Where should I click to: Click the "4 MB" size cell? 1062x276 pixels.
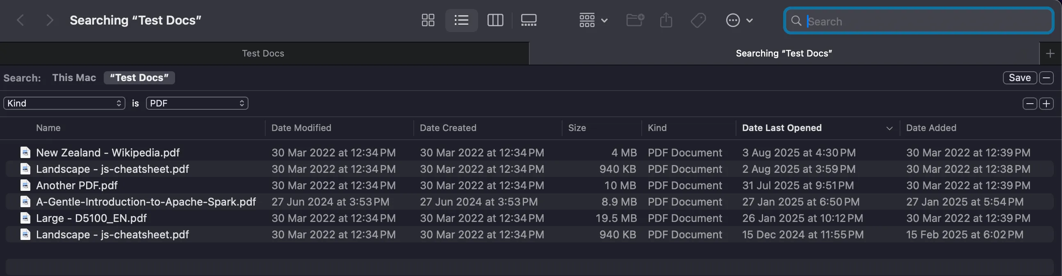click(624, 152)
